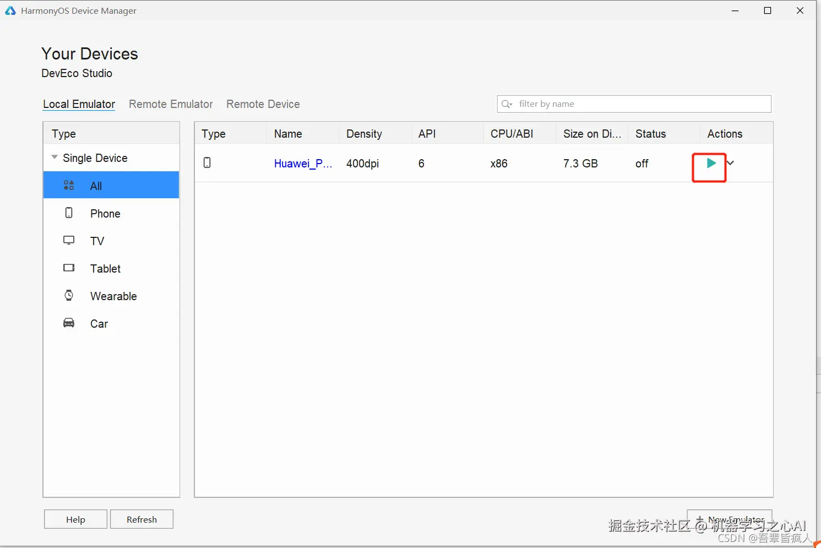Open more actions dropdown arrow for Huawei_P
This screenshot has height=548, width=821.
point(731,163)
